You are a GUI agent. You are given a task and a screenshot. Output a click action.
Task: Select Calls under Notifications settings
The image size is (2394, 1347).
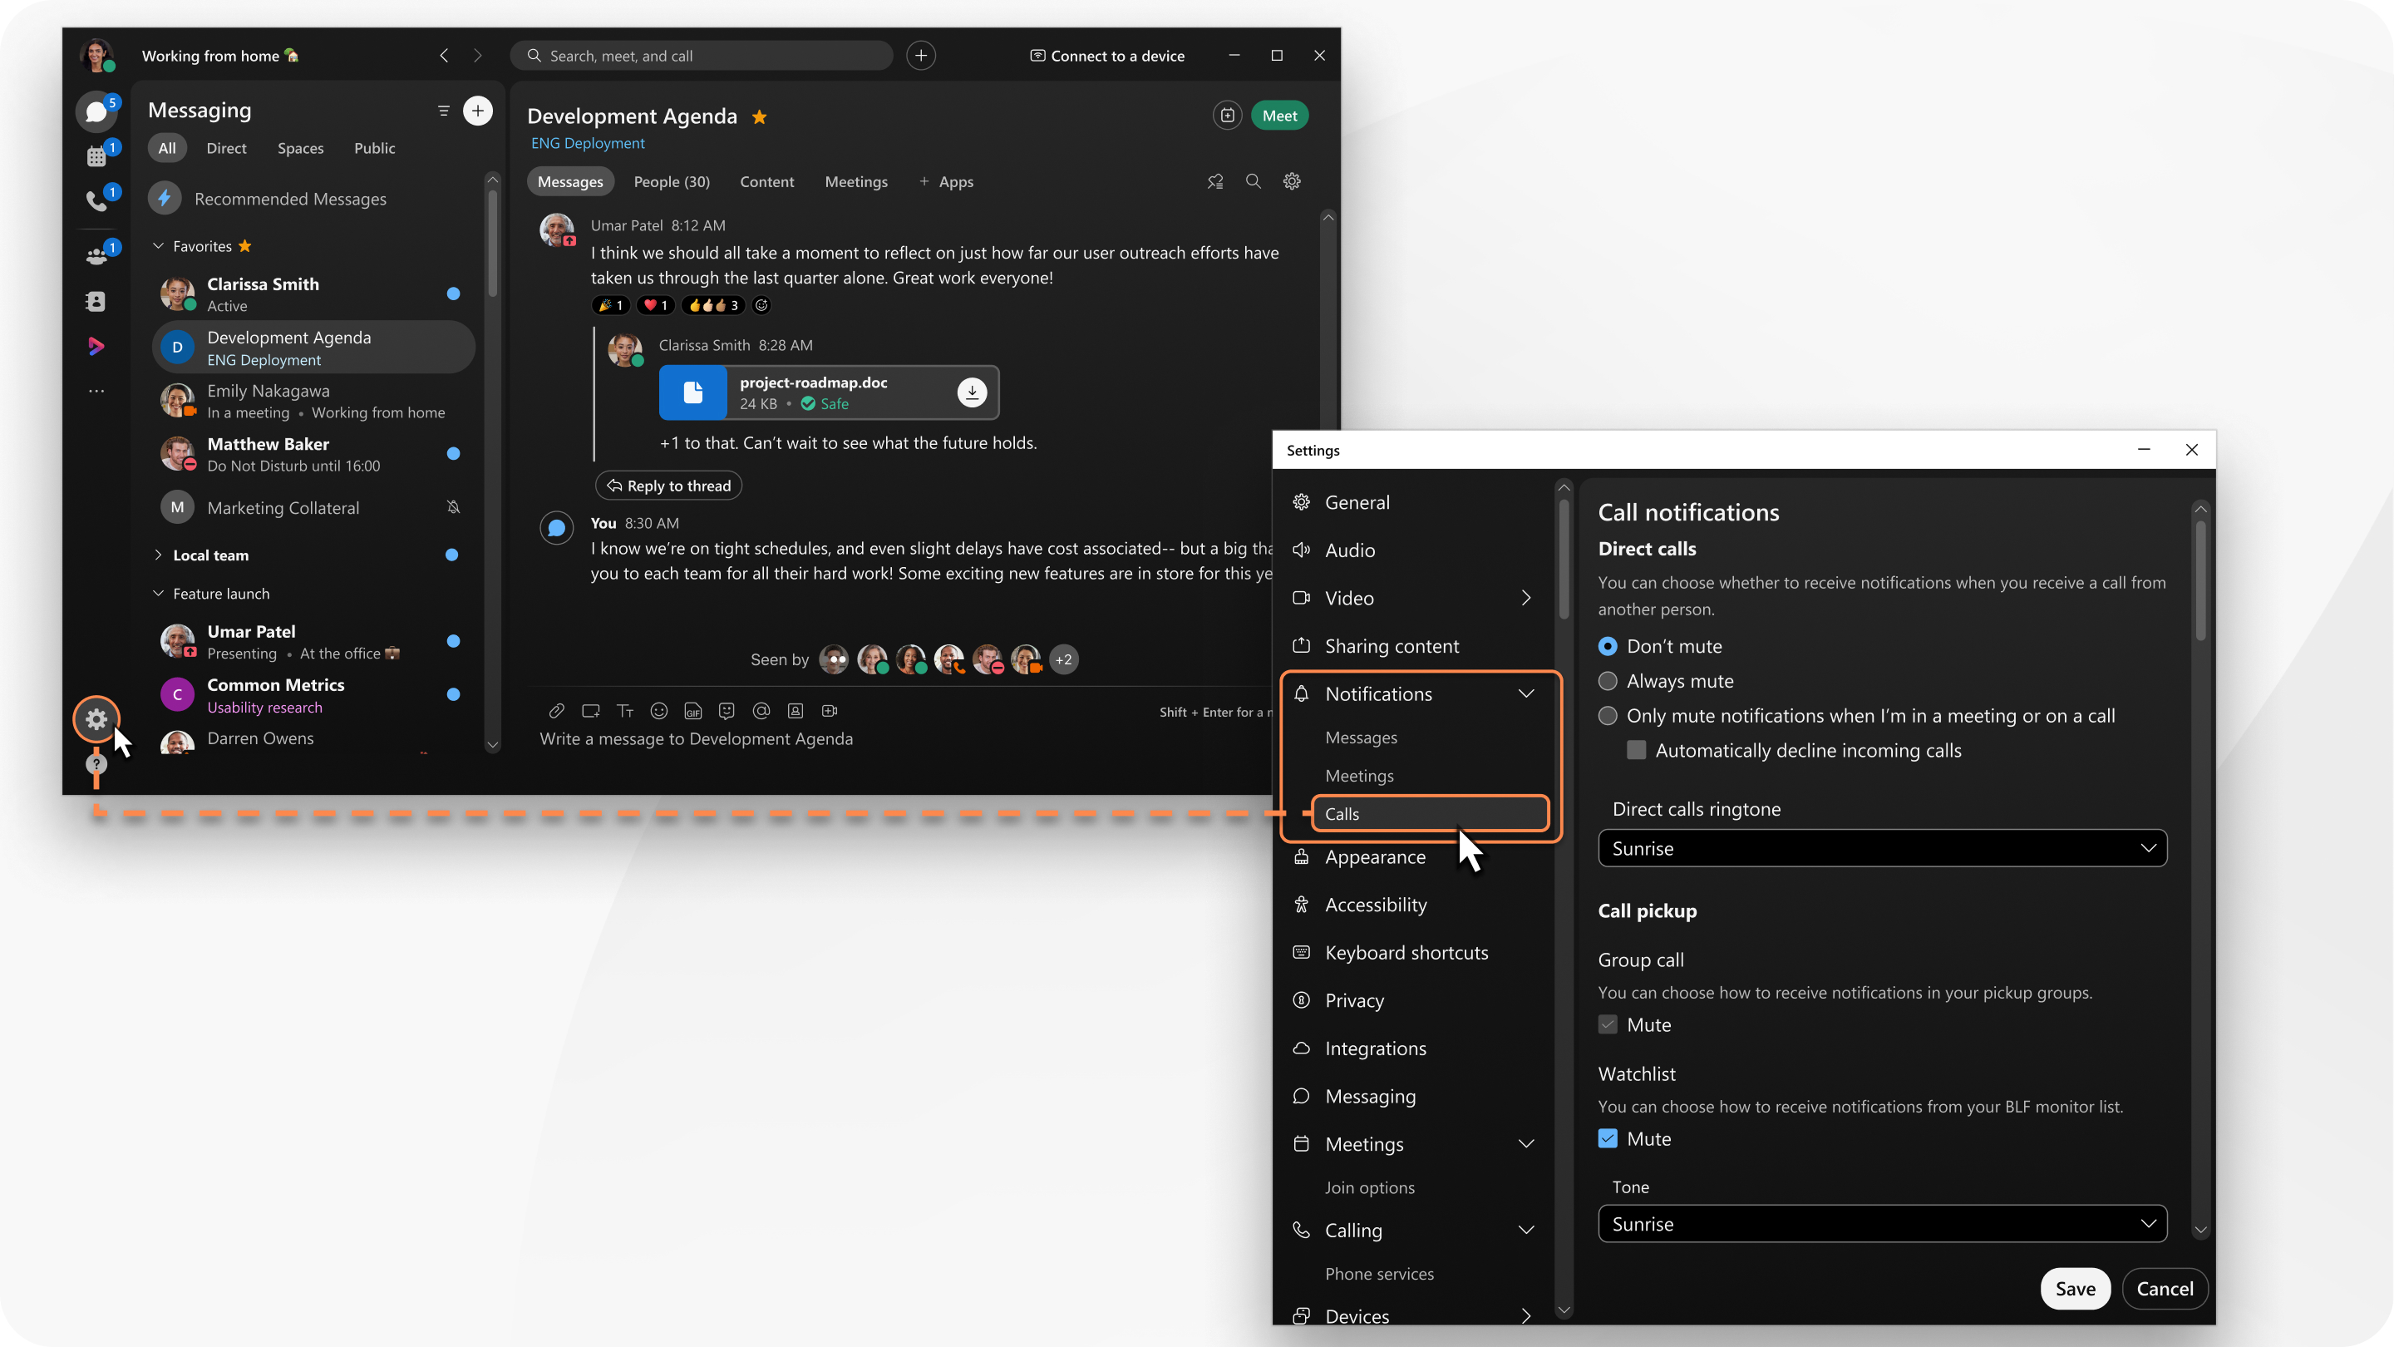[1426, 812]
